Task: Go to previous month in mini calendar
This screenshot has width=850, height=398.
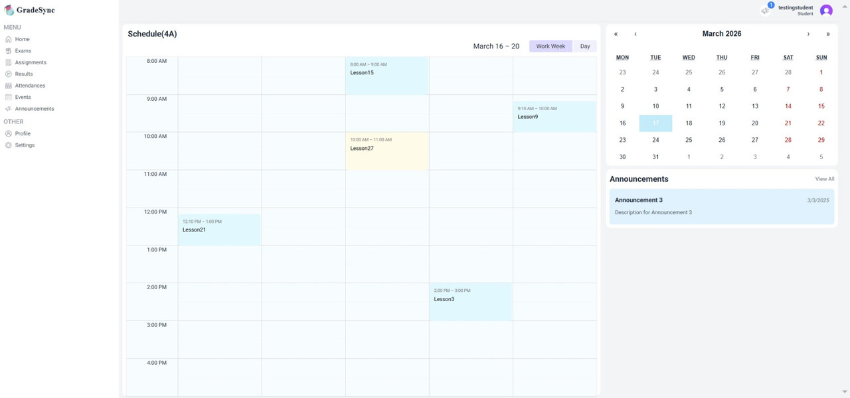Action: (636, 34)
